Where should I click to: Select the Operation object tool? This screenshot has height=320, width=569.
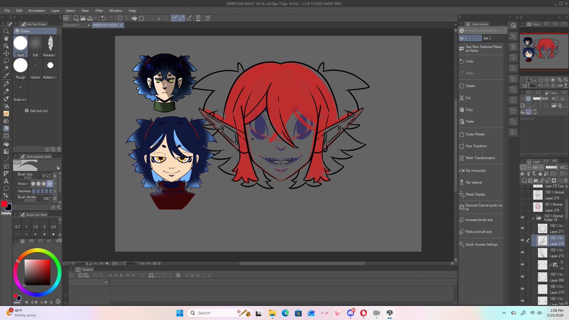click(x=6, y=46)
